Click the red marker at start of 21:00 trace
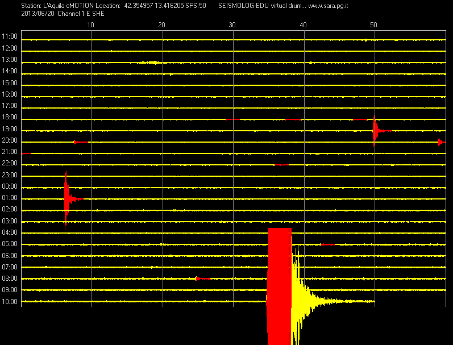 26,153
